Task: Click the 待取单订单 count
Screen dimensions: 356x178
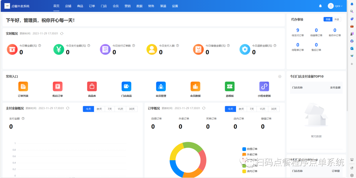Action: coord(298,45)
